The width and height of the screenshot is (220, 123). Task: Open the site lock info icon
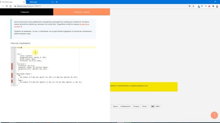[15, 6]
